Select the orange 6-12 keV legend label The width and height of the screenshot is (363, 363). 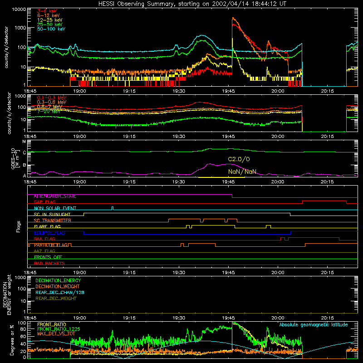click(x=48, y=15)
